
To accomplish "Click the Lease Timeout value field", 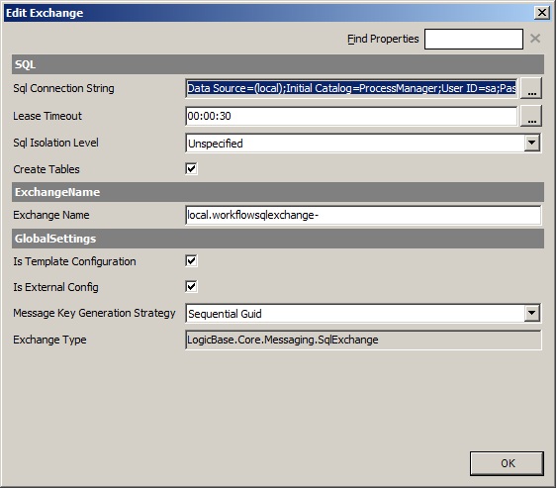I will (351, 116).
